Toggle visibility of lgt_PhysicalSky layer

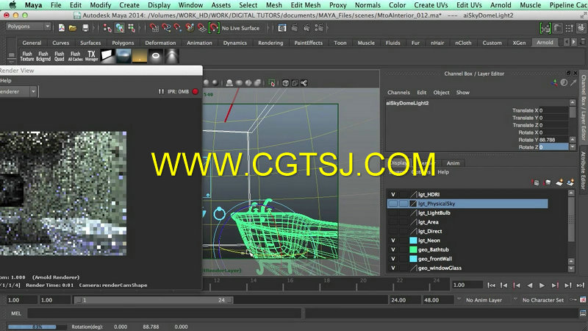click(x=393, y=204)
